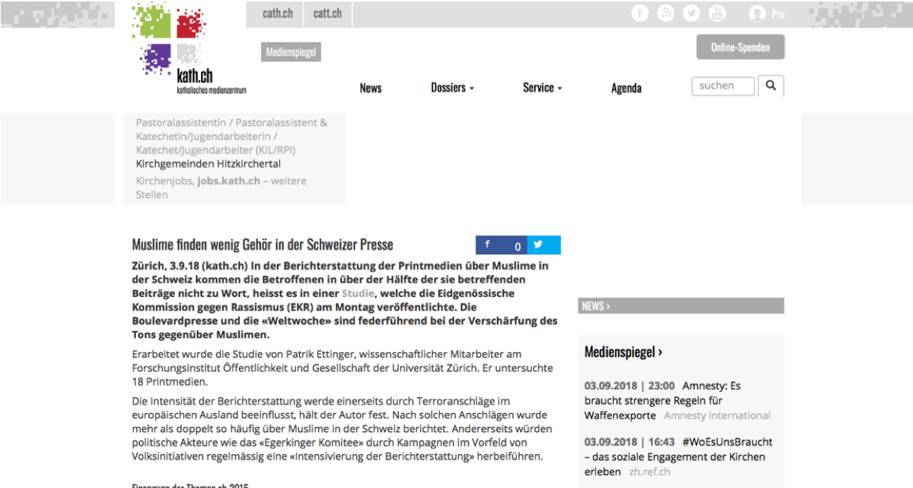Share the article on Twitter

pos(544,245)
